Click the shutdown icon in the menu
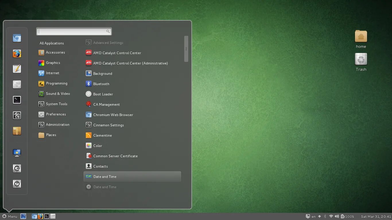392x220 pixels. point(17,184)
